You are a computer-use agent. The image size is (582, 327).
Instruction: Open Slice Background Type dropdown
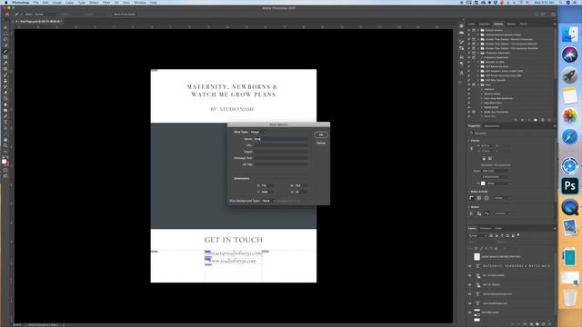point(268,201)
